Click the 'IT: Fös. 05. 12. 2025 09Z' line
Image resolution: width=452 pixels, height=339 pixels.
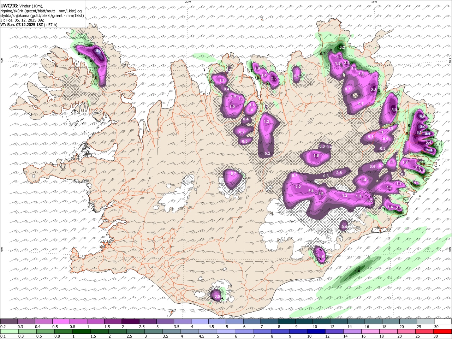click(22, 20)
